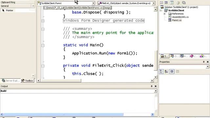Open the Clipboard Ring toolbox section
The image size is (210, 118).
tap(17, 2)
